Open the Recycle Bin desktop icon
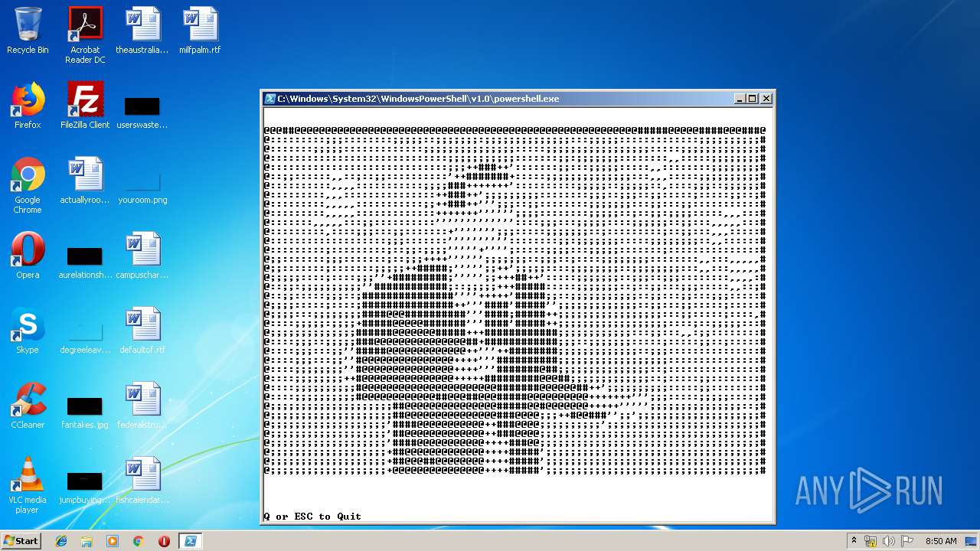Viewport: 980px width, 551px height. (28, 31)
